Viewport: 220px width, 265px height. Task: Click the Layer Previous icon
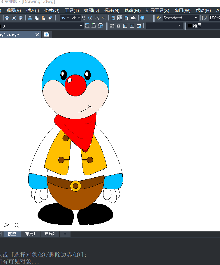94,26
